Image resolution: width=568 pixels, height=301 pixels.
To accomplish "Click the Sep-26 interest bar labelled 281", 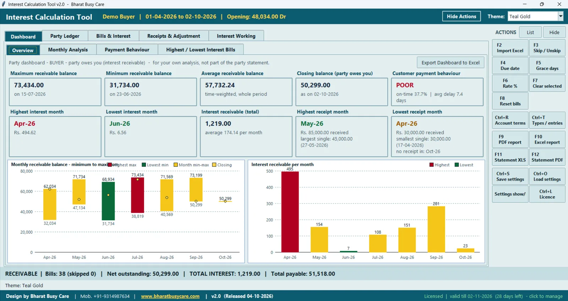I will point(436,229).
